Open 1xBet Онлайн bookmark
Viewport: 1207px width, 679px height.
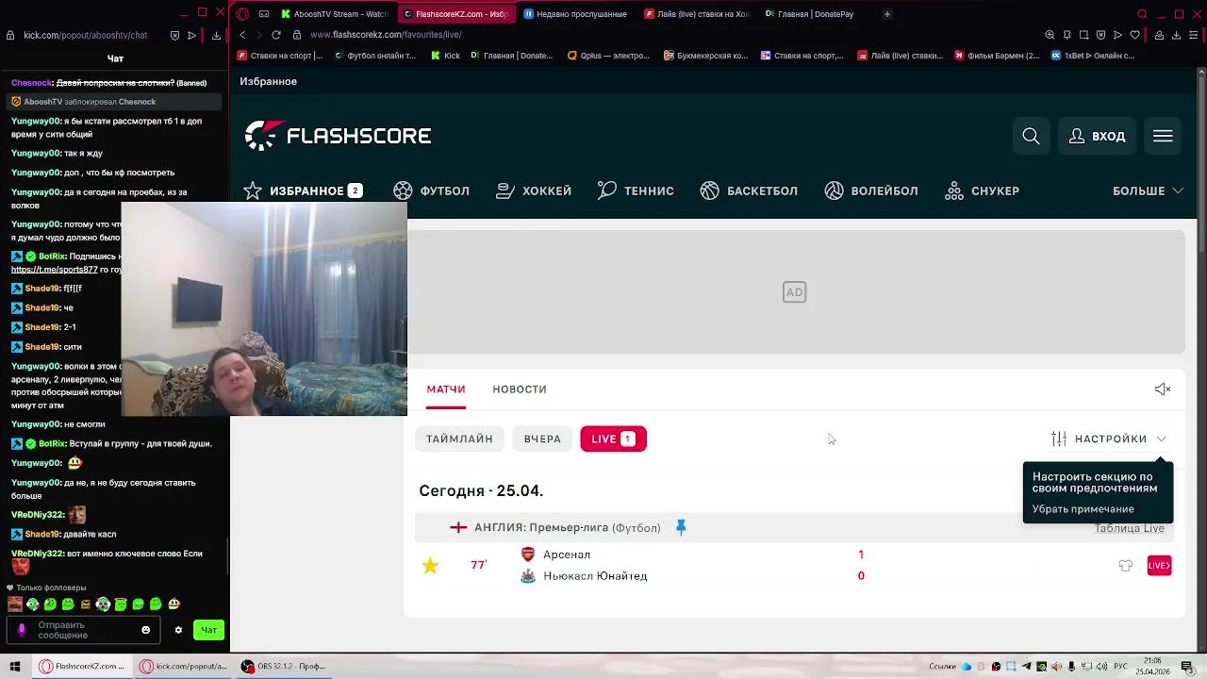(1093, 56)
